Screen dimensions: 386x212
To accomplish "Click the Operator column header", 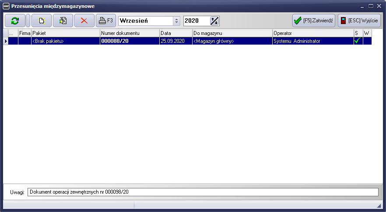I will 312,33.
